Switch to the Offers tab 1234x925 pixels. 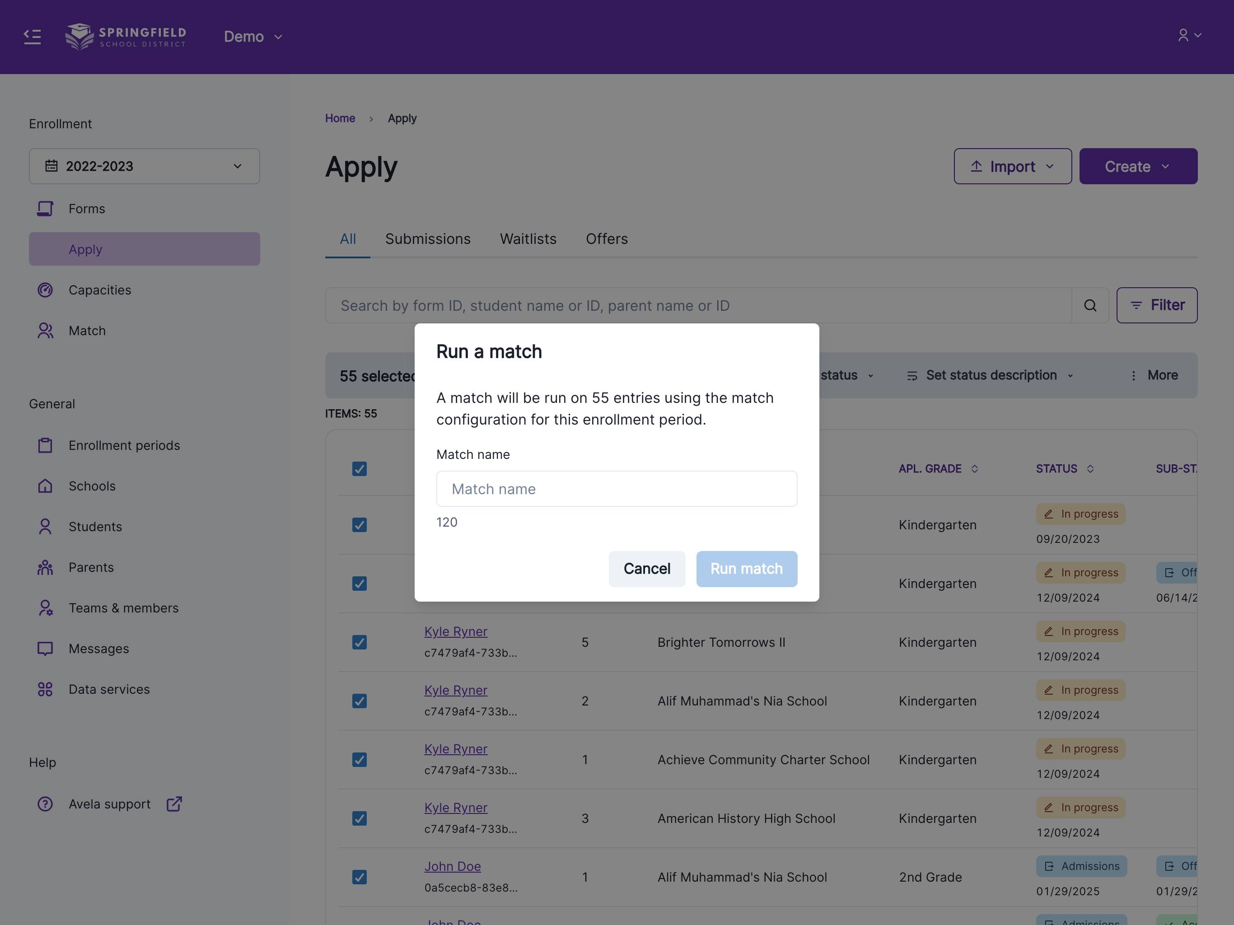(607, 239)
